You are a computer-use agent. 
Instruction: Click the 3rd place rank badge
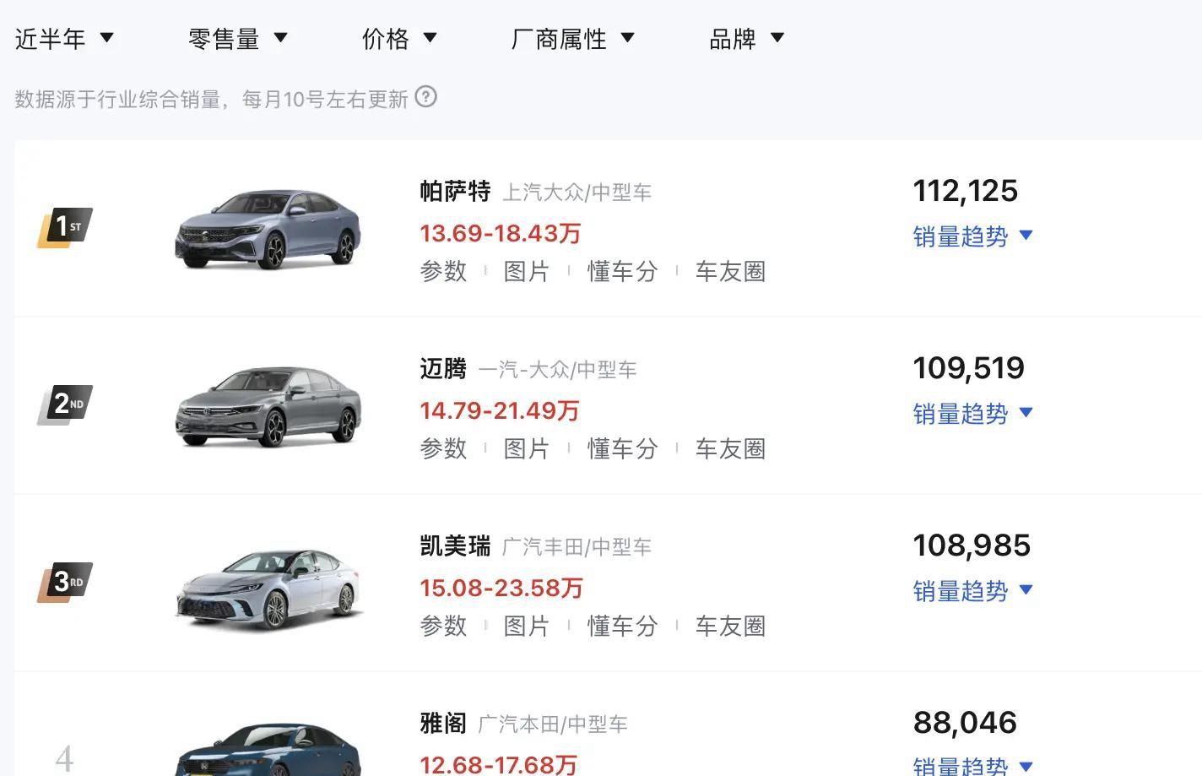[65, 582]
